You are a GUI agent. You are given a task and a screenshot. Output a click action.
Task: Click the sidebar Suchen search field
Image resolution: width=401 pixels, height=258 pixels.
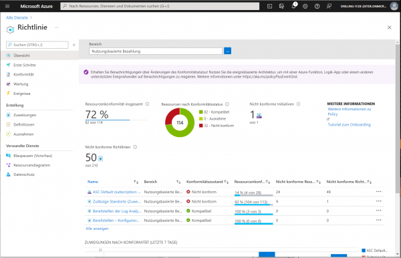37,45
